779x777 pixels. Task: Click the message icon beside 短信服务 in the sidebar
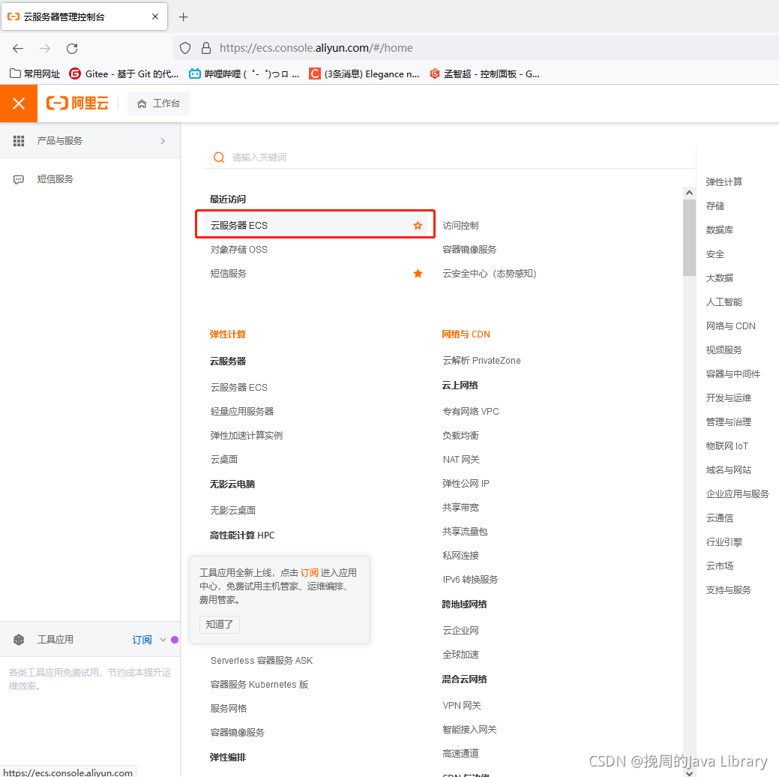[19, 179]
